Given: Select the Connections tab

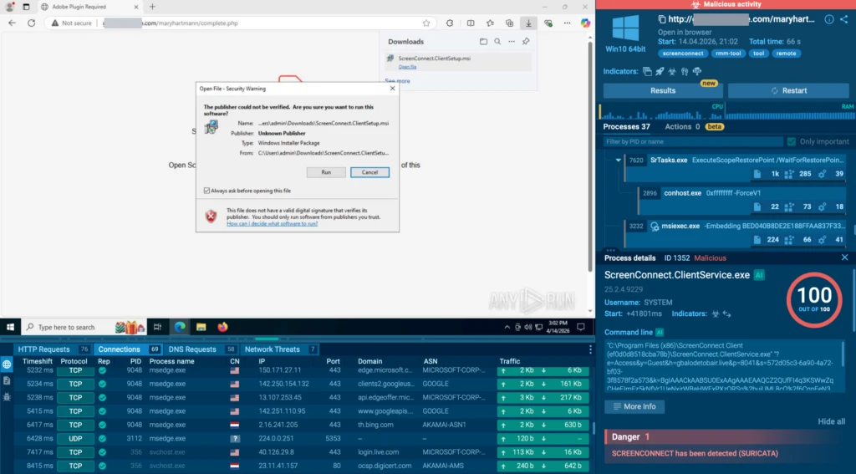Looking at the screenshot, I should coord(128,349).
